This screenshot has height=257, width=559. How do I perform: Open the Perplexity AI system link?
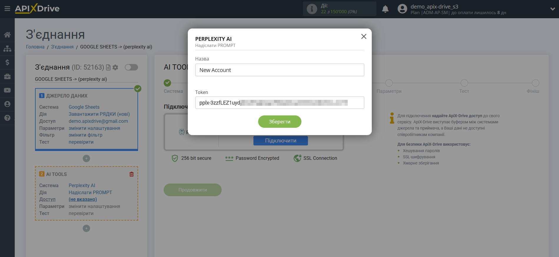pos(82,185)
